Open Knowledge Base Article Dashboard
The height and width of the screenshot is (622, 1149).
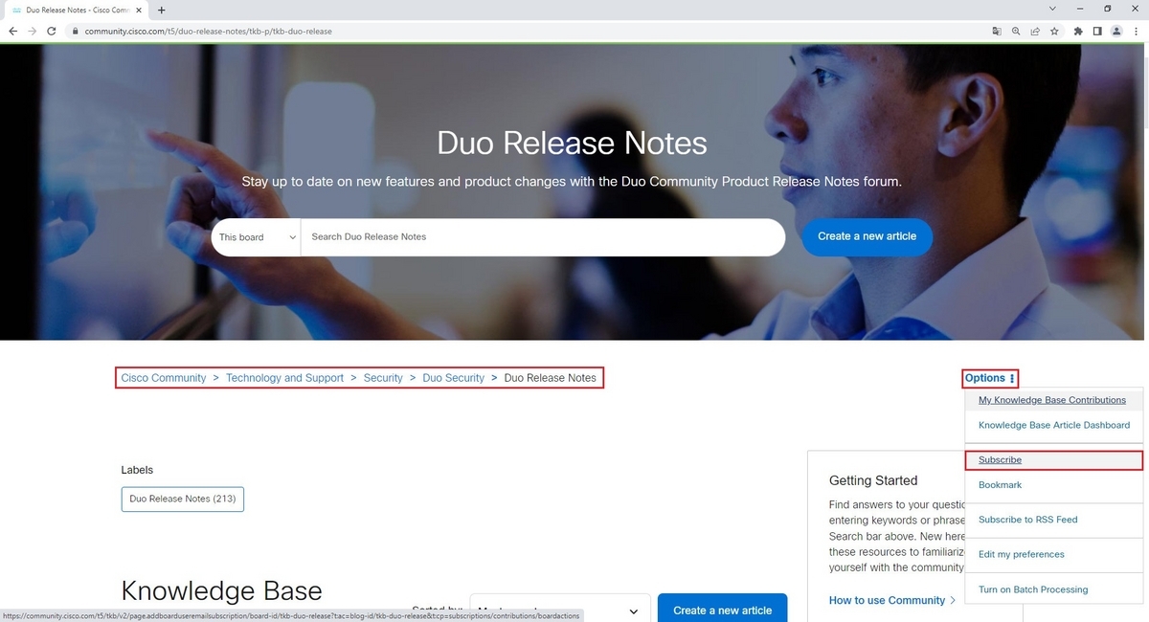tap(1053, 425)
